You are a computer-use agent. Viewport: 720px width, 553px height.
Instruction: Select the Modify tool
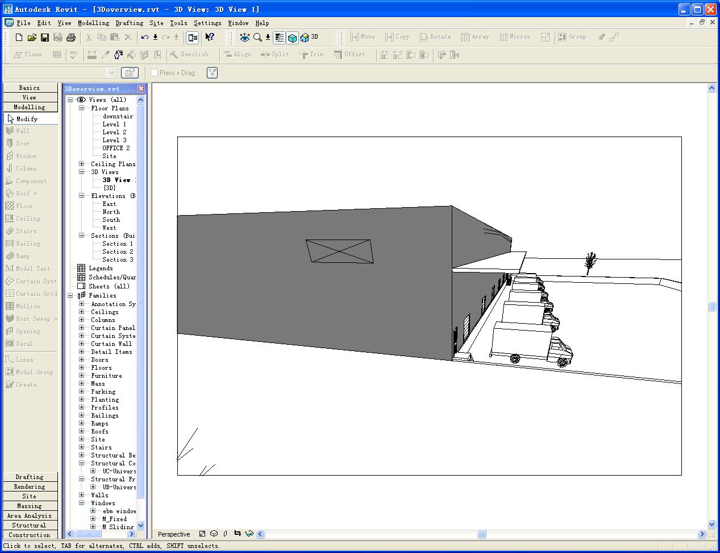[27, 119]
